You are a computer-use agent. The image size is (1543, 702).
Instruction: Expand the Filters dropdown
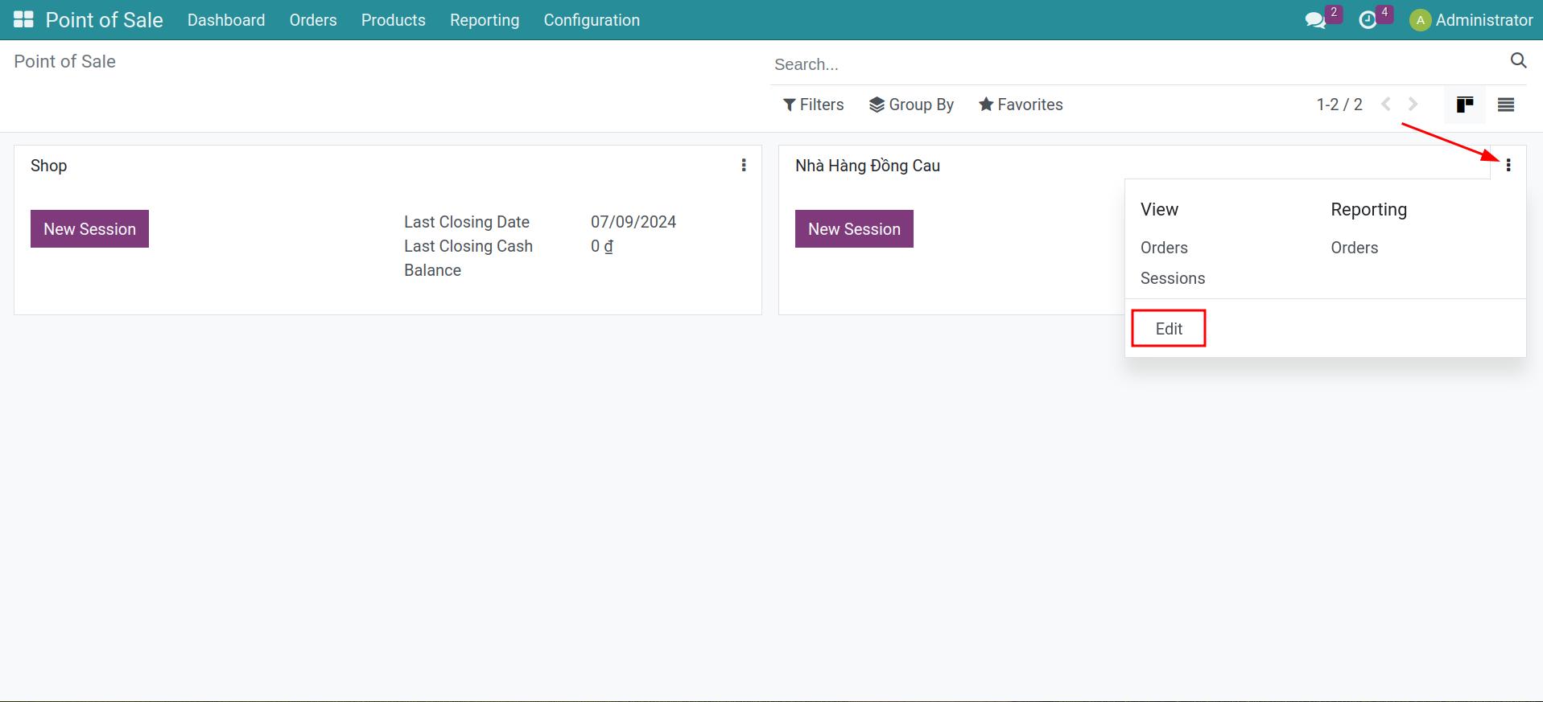tap(813, 105)
